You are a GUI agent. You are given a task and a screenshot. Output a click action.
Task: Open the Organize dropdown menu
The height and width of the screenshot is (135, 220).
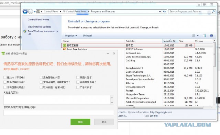[x=71, y=35]
